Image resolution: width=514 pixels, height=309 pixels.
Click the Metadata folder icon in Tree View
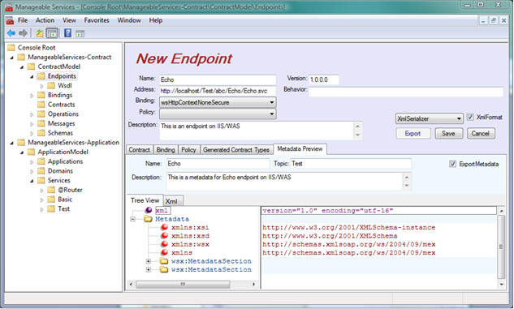click(148, 219)
